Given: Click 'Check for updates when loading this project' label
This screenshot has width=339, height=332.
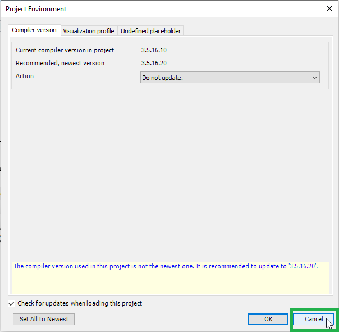Looking at the screenshot, I should [x=80, y=303].
